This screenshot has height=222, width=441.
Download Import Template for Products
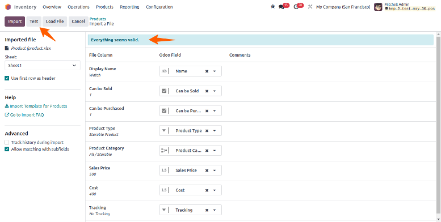pos(36,106)
